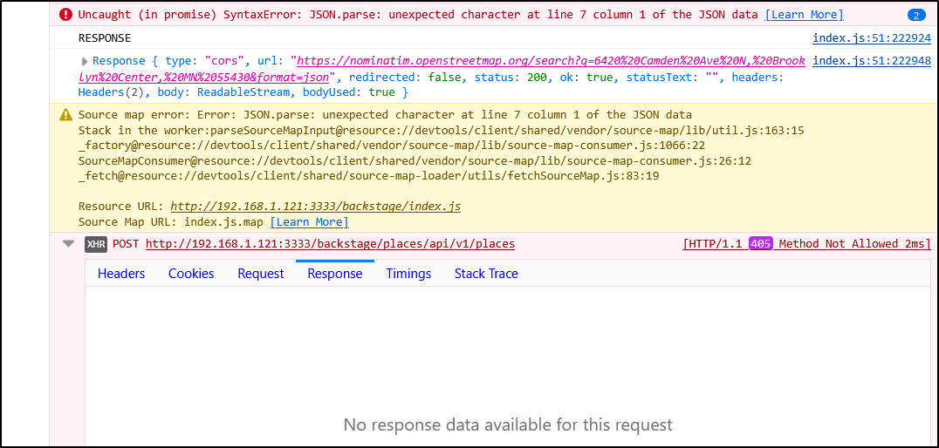Click the red error icon
This screenshot has height=448, width=939.
click(x=65, y=14)
